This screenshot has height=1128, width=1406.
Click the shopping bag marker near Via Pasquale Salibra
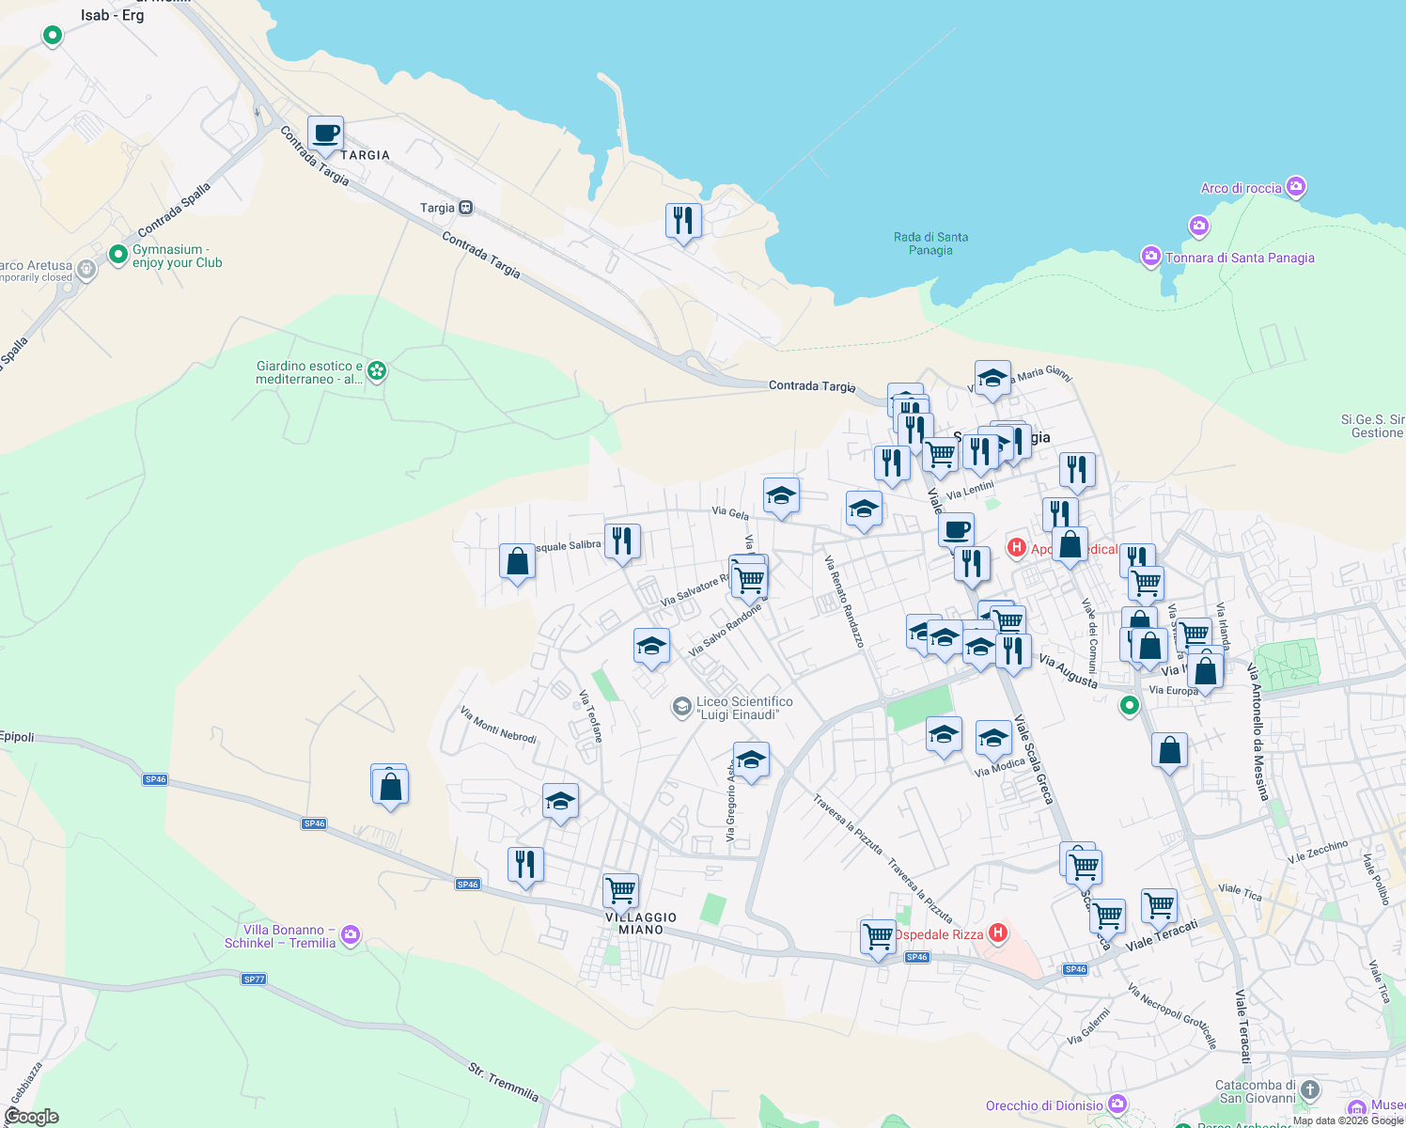pos(516,561)
